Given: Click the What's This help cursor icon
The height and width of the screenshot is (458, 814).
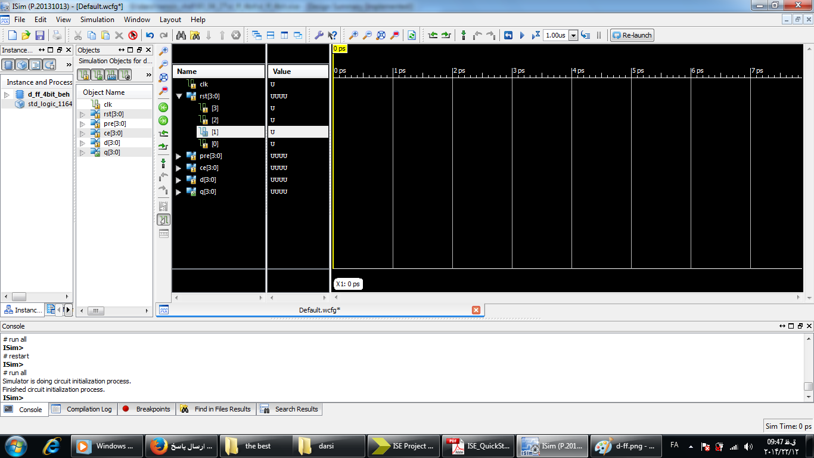Looking at the screenshot, I should [x=333, y=35].
